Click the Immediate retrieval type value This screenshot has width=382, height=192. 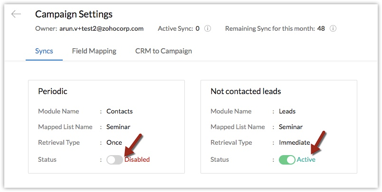[294, 142]
